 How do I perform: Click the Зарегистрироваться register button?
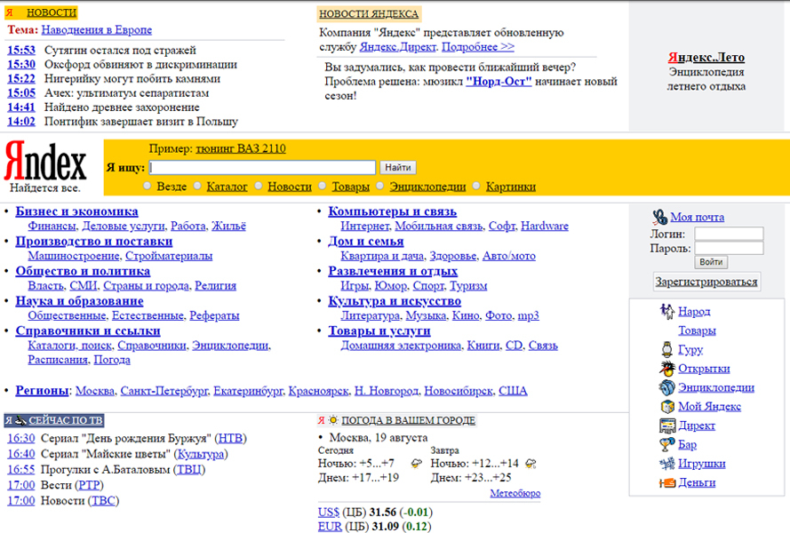(706, 282)
